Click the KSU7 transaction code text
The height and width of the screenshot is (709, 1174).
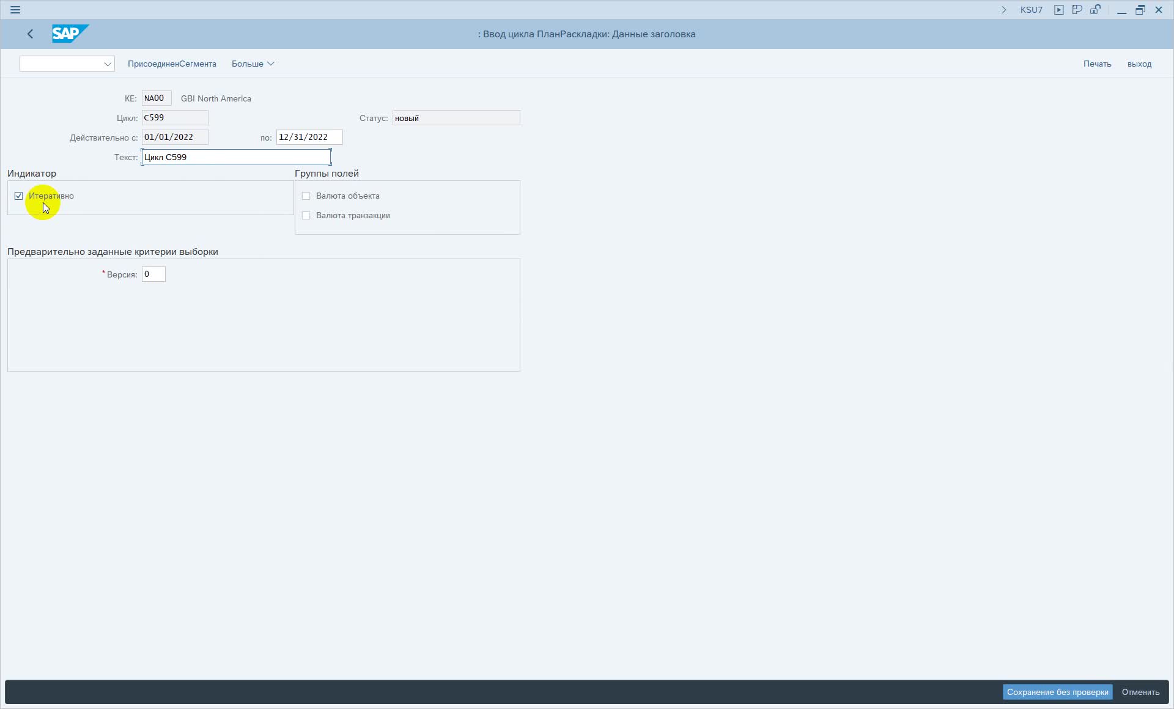[1031, 10]
